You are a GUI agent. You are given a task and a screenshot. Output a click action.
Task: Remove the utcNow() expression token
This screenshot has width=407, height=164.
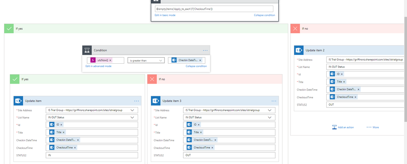[110, 60]
